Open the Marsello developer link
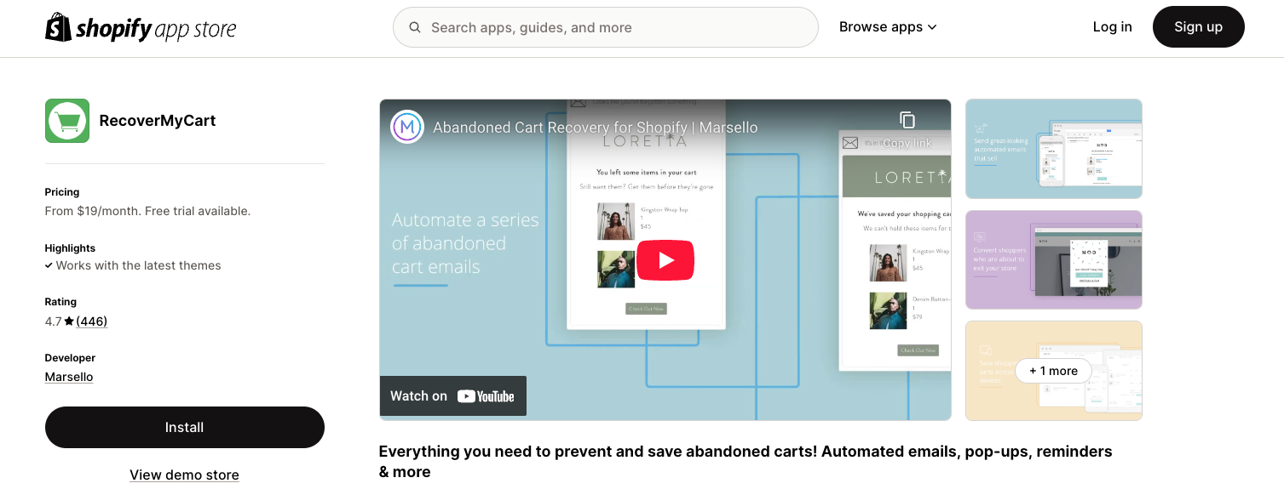The image size is (1284, 489). (x=69, y=377)
